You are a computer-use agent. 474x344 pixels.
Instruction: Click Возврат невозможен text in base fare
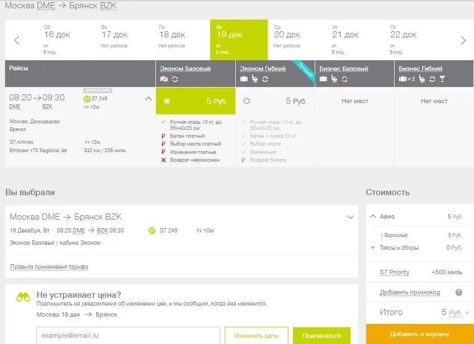(x=195, y=160)
